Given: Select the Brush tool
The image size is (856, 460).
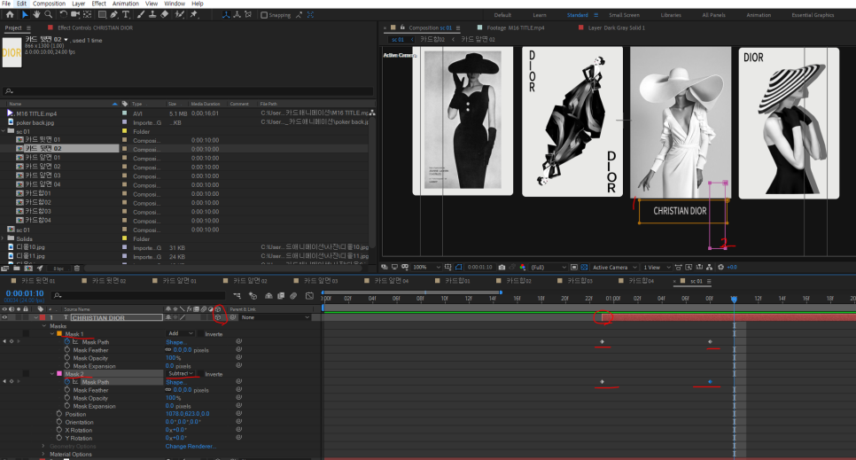Looking at the screenshot, I should (x=141, y=15).
